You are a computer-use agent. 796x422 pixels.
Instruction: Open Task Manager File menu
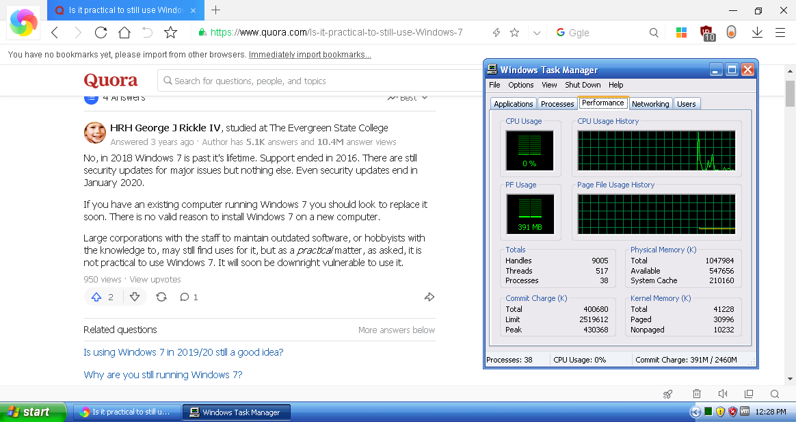[494, 85]
